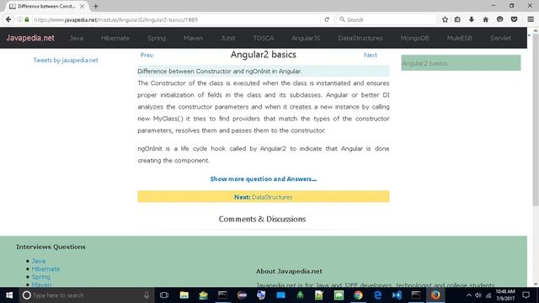Bookmark this page with star icon
The width and height of the screenshot is (539, 303).
tap(445, 19)
